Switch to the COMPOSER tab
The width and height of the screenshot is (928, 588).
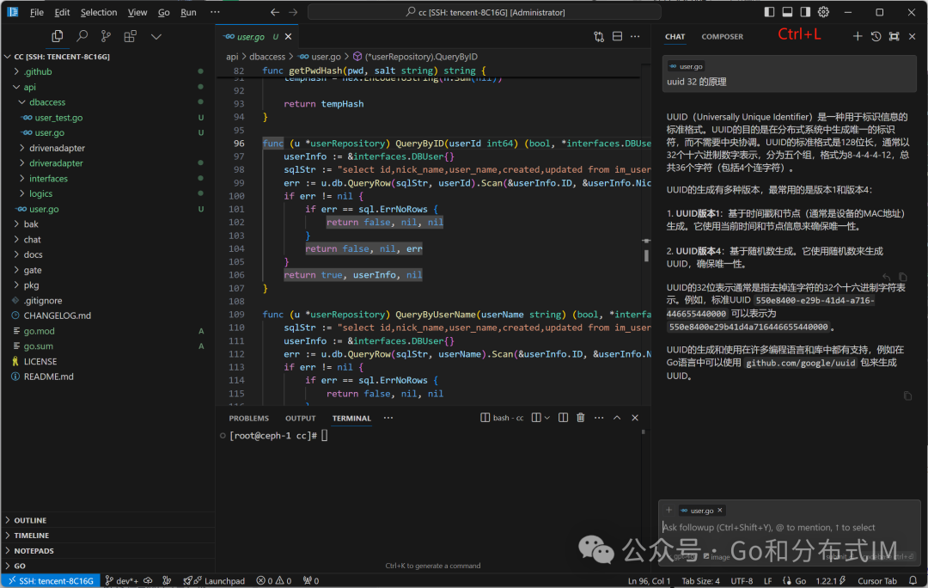tap(722, 37)
